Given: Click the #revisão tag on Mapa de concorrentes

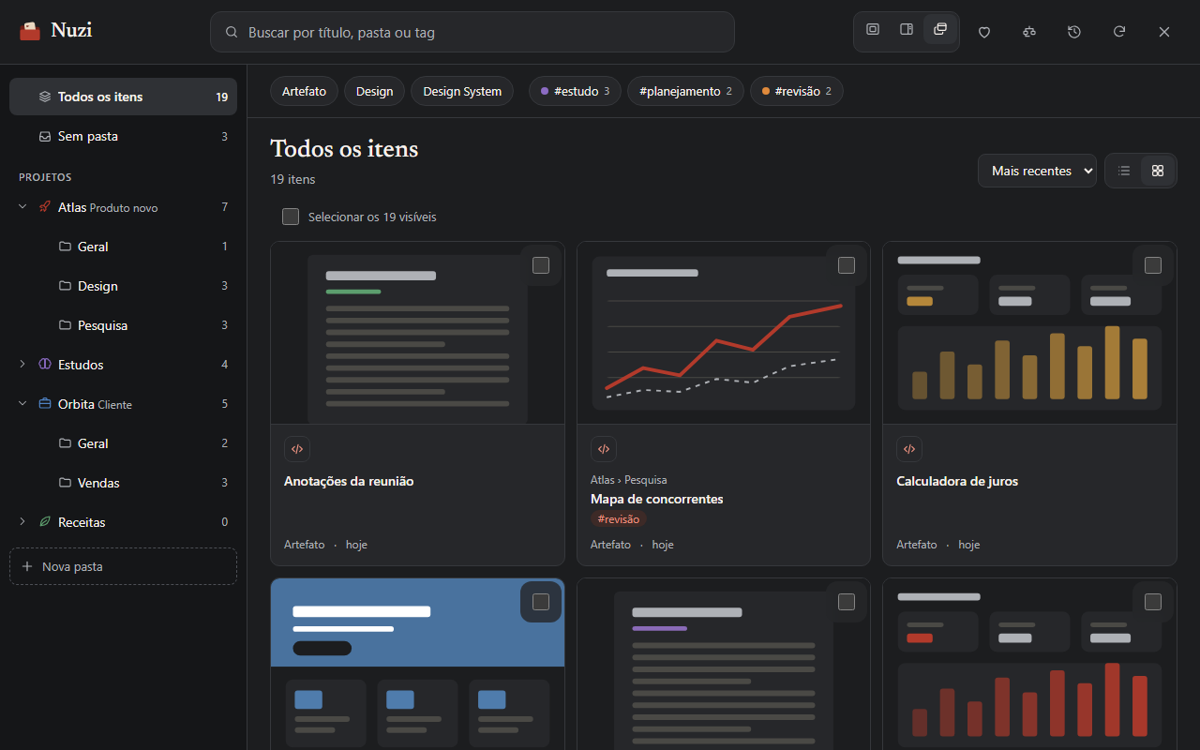Looking at the screenshot, I should pos(619,519).
